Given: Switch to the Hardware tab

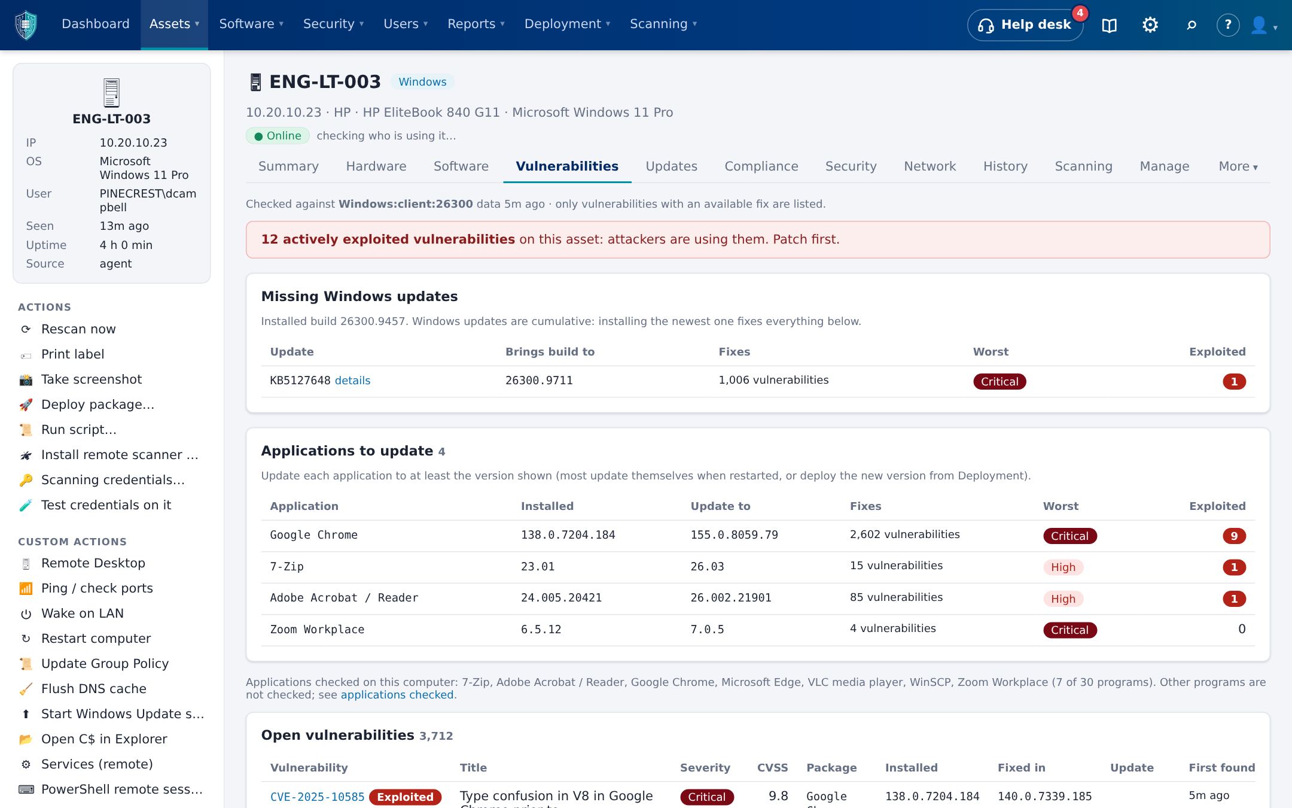Looking at the screenshot, I should tap(376, 166).
